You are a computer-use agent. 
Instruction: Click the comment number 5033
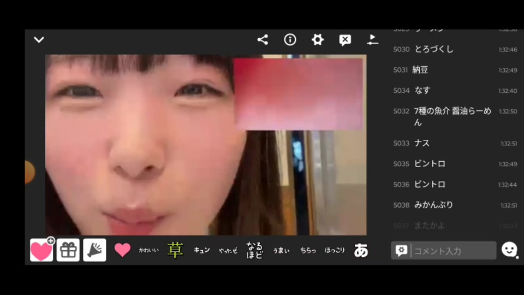401,143
